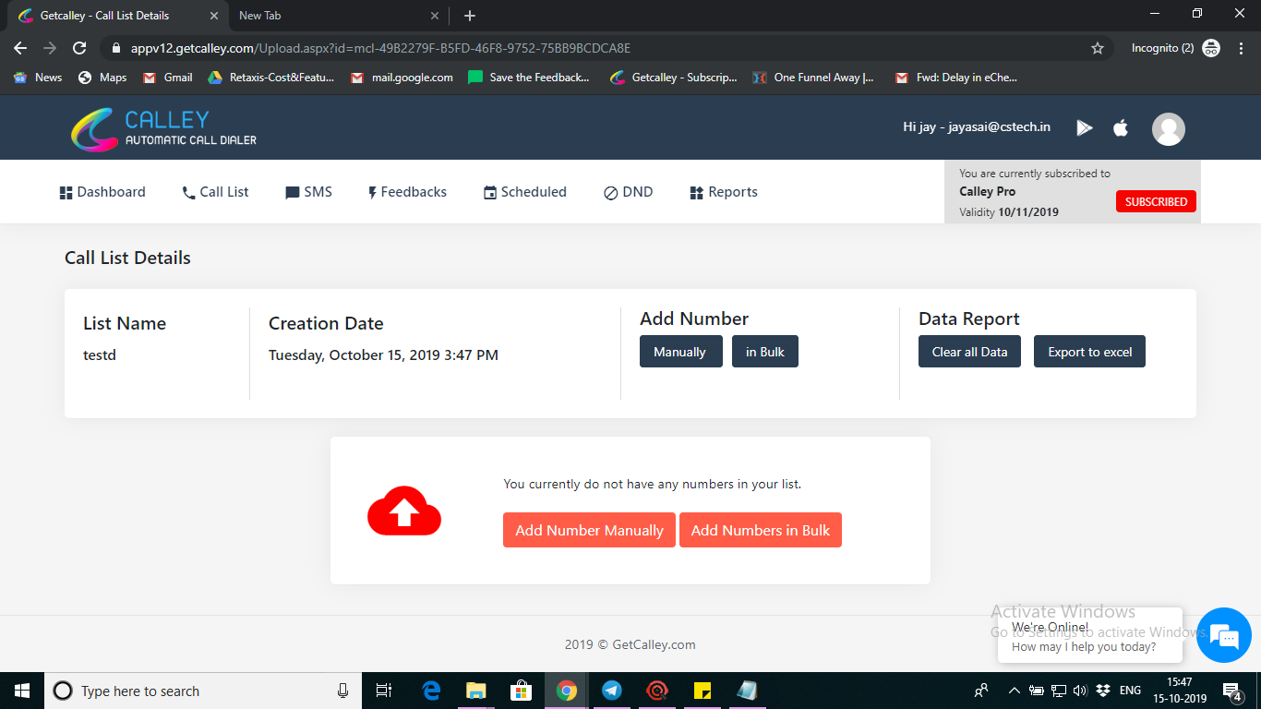Open the user profile avatar

(x=1169, y=129)
